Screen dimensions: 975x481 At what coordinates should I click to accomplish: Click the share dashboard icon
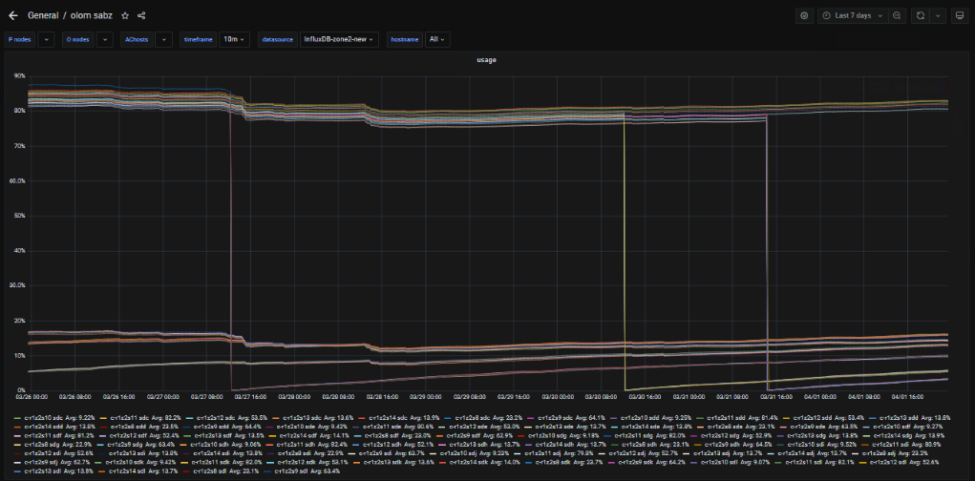pos(141,15)
